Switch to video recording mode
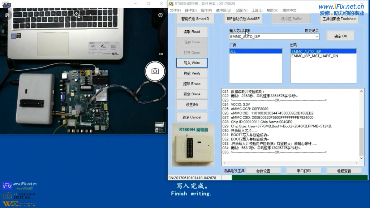Viewport: 370px width, 208px height. pyautogui.click(x=161, y=54)
